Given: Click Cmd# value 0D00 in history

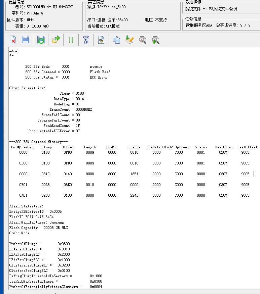Looking at the screenshot, I should 23,163.
